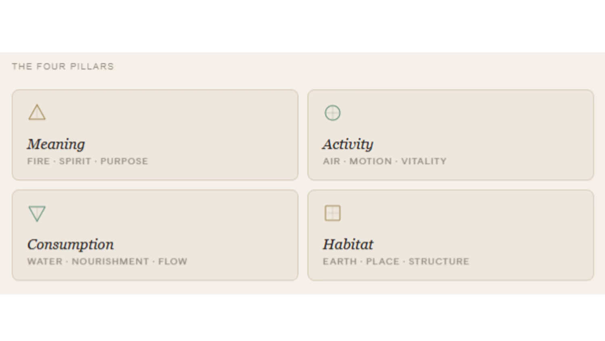Viewport: 605px width, 341px height.
Task: Select the VITALITY keyword
Action: click(424, 161)
